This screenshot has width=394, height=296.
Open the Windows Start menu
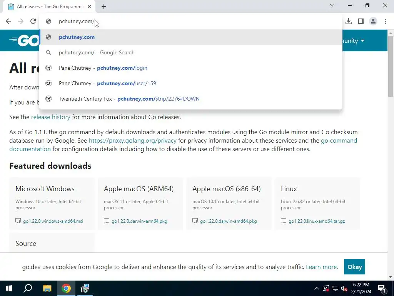point(9,288)
